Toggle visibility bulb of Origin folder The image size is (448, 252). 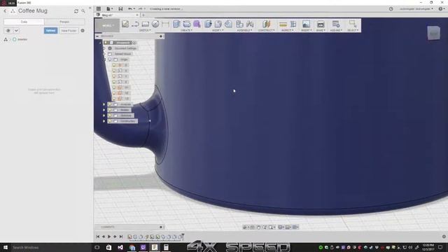(x=110, y=59)
